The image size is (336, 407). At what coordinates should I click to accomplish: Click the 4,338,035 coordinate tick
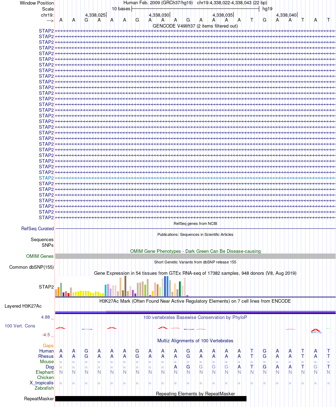[x=223, y=15]
